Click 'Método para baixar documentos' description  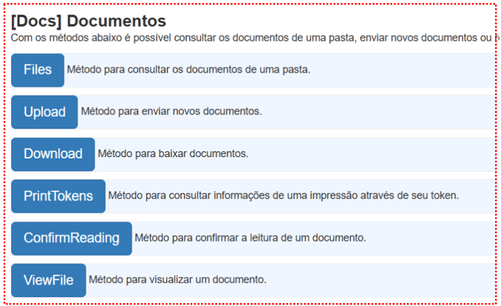[x=173, y=154]
